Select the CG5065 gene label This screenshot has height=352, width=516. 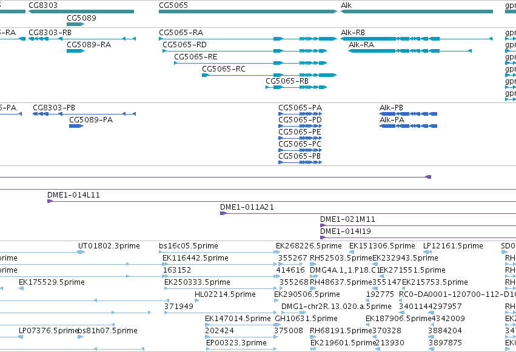click(173, 5)
